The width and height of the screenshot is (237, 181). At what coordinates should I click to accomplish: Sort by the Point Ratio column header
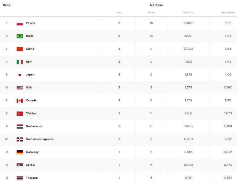pyautogui.click(x=228, y=12)
